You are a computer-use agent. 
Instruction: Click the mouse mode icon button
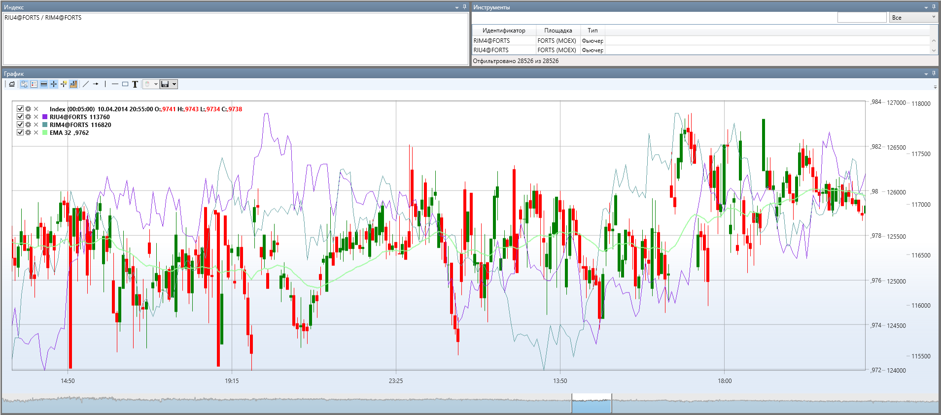(147, 84)
